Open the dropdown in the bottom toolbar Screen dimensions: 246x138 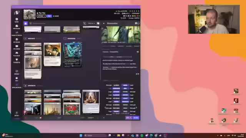(91, 118)
